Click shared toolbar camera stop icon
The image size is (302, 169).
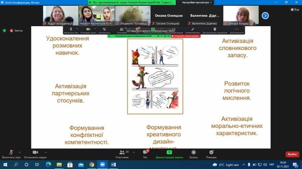pyautogui.click(x=88, y=29)
